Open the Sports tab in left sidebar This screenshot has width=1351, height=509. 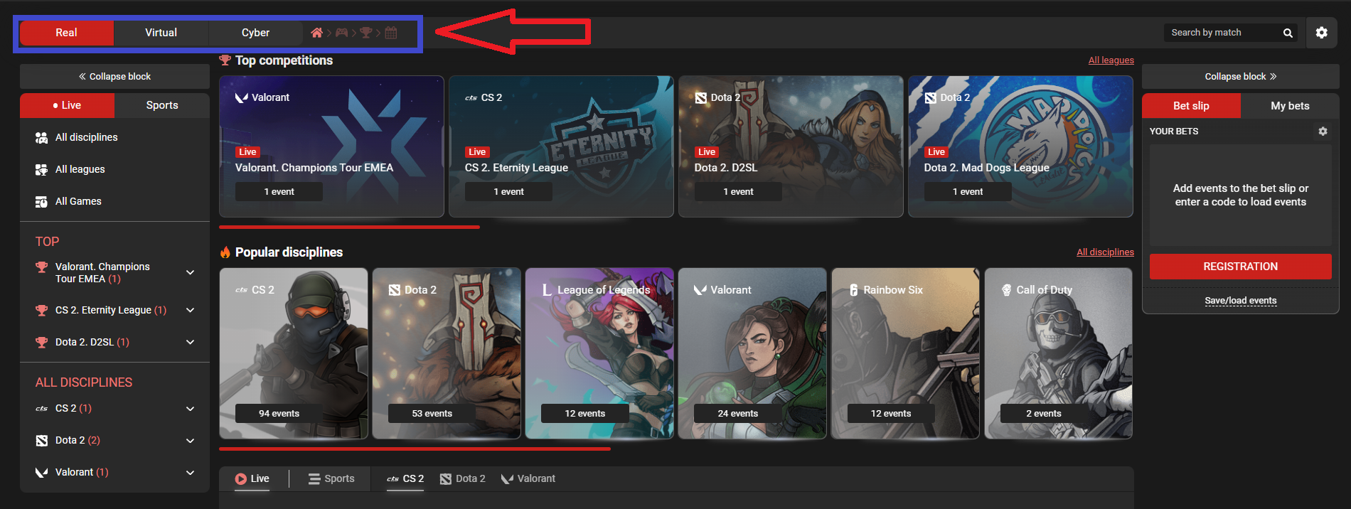click(161, 105)
